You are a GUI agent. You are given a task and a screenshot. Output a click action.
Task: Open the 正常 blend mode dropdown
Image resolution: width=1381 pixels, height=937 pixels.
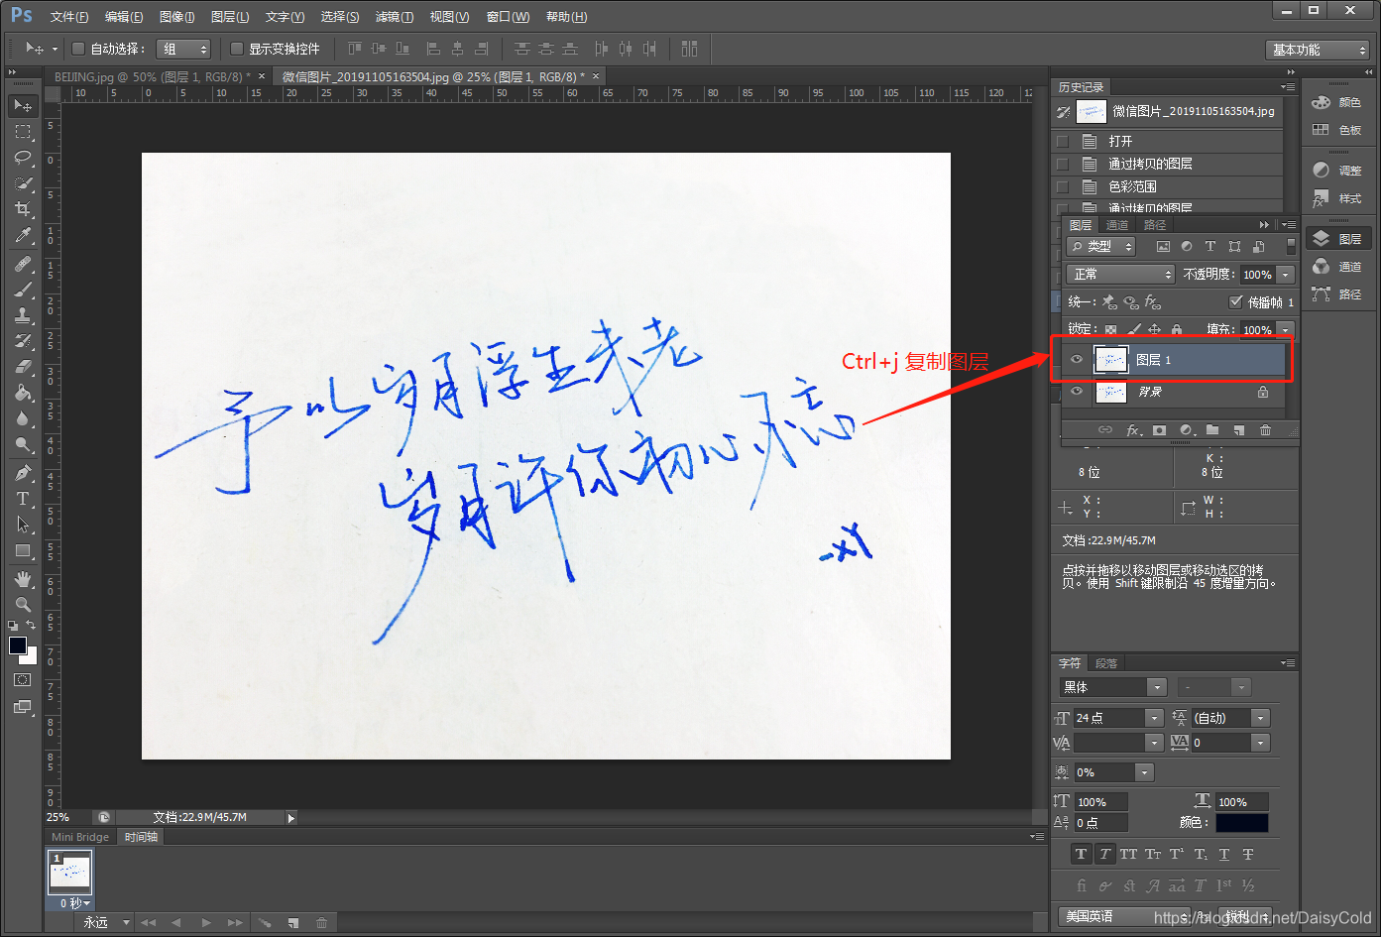[x=1121, y=275]
